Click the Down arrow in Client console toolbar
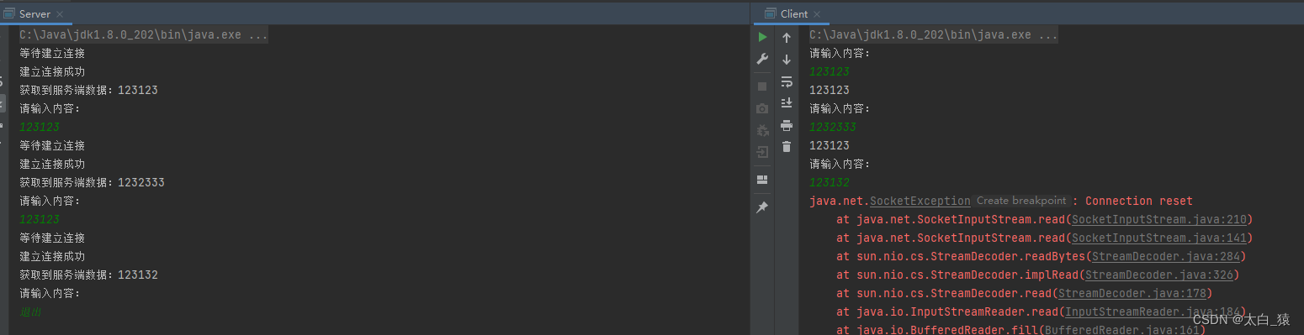This screenshot has width=1304, height=335. click(x=787, y=59)
